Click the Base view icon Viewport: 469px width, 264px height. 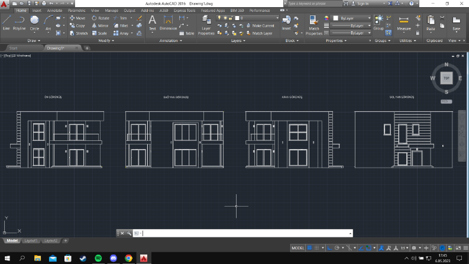pos(456,23)
